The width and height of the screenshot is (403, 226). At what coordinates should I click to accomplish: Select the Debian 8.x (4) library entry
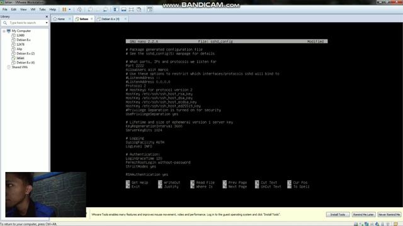point(25,63)
